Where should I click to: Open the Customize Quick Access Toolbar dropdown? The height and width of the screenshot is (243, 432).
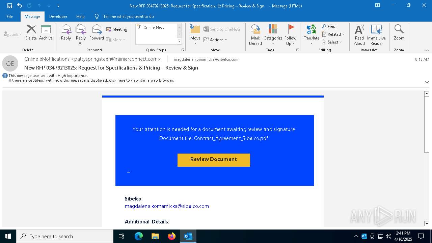point(59,6)
